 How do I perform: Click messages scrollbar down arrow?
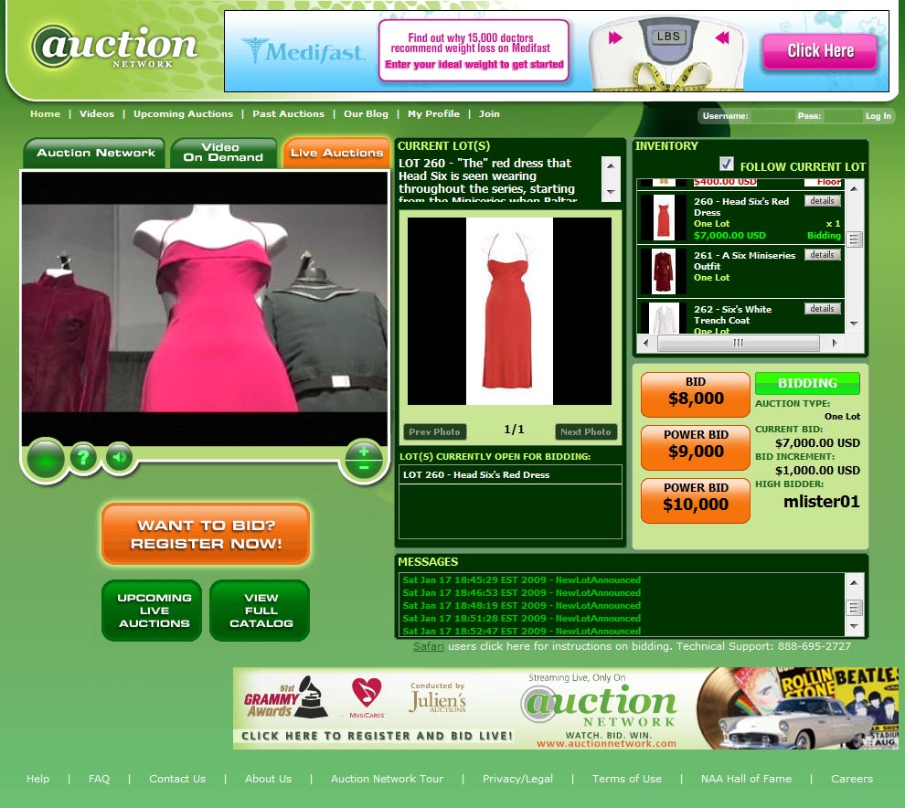click(854, 626)
